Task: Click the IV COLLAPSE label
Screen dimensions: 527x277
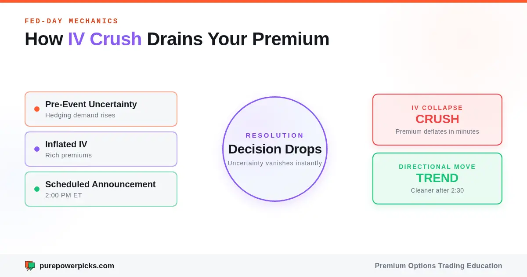Action: pos(437,108)
